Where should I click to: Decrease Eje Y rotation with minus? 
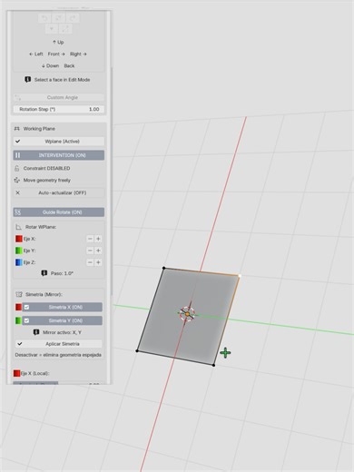point(90,251)
